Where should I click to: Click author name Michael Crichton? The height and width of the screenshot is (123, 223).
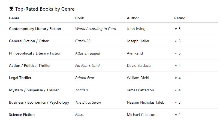pos(141,115)
